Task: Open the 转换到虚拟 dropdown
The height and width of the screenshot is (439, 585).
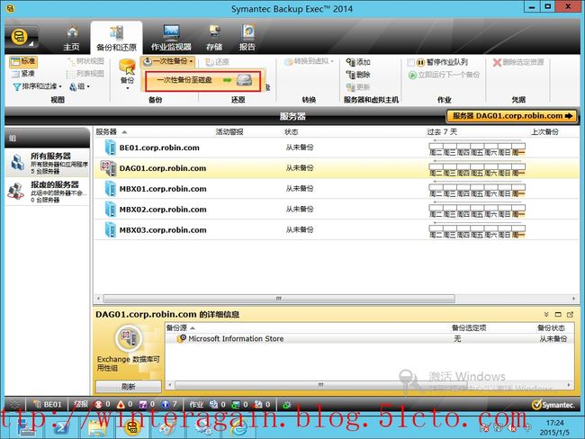Action: pos(309,61)
